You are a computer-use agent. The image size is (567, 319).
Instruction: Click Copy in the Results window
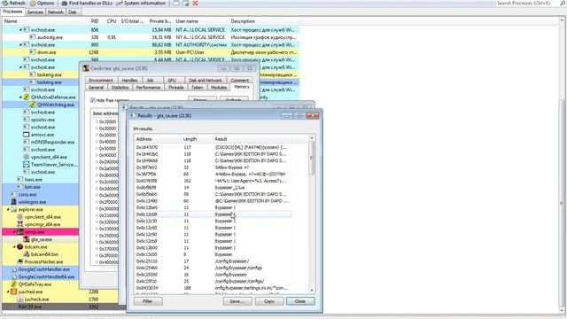[x=268, y=301]
